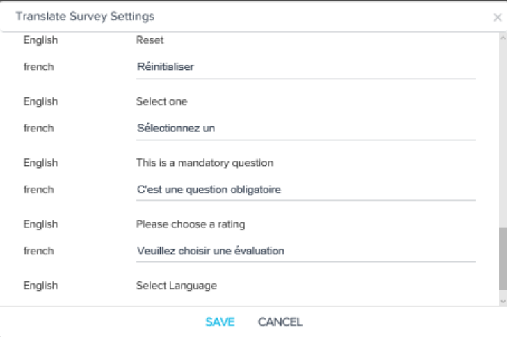The height and width of the screenshot is (337, 507).
Task: Click the scrollbar up arrow
Action: point(503,38)
